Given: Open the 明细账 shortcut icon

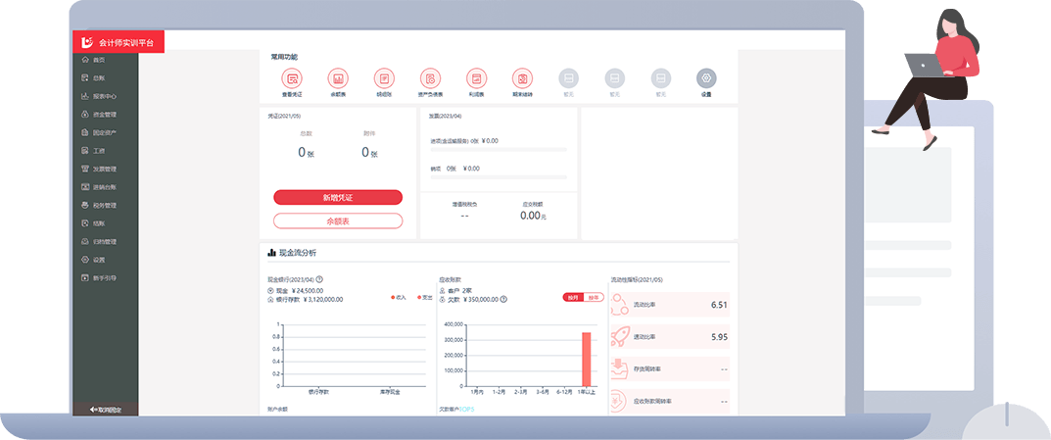Looking at the screenshot, I should pyautogui.click(x=384, y=78).
